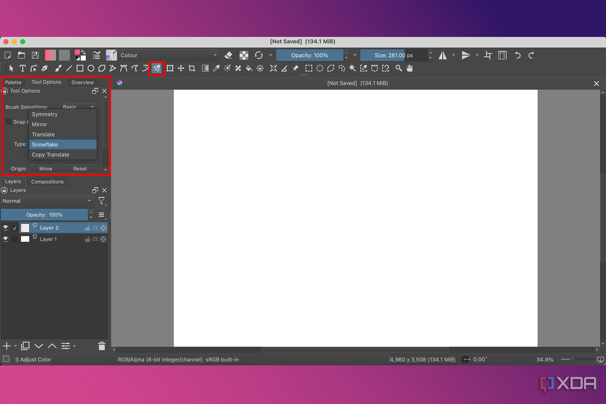Select the Rectangular Selection tool
Image resolution: width=606 pixels, height=404 pixels.
309,68
